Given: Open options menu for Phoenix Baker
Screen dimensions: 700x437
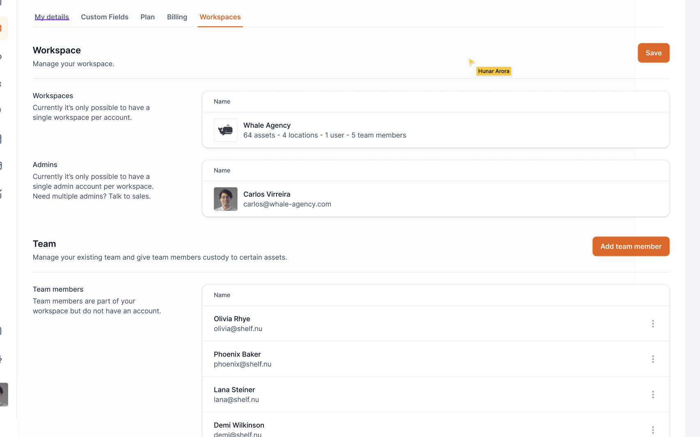Looking at the screenshot, I should pyautogui.click(x=653, y=359).
